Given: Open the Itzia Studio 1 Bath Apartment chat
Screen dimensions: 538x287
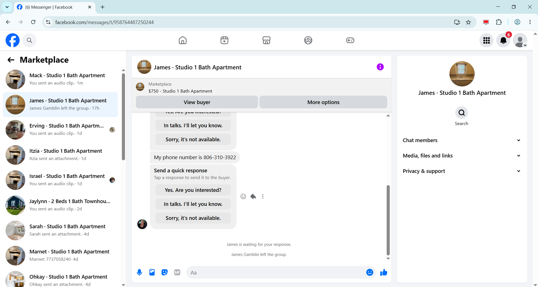Looking at the screenshot, I should click(60, 155).
